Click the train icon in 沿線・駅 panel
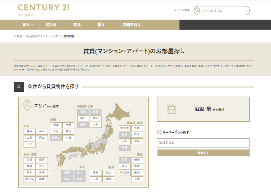Viewport: 271px width, 196px height. point(172,109)
